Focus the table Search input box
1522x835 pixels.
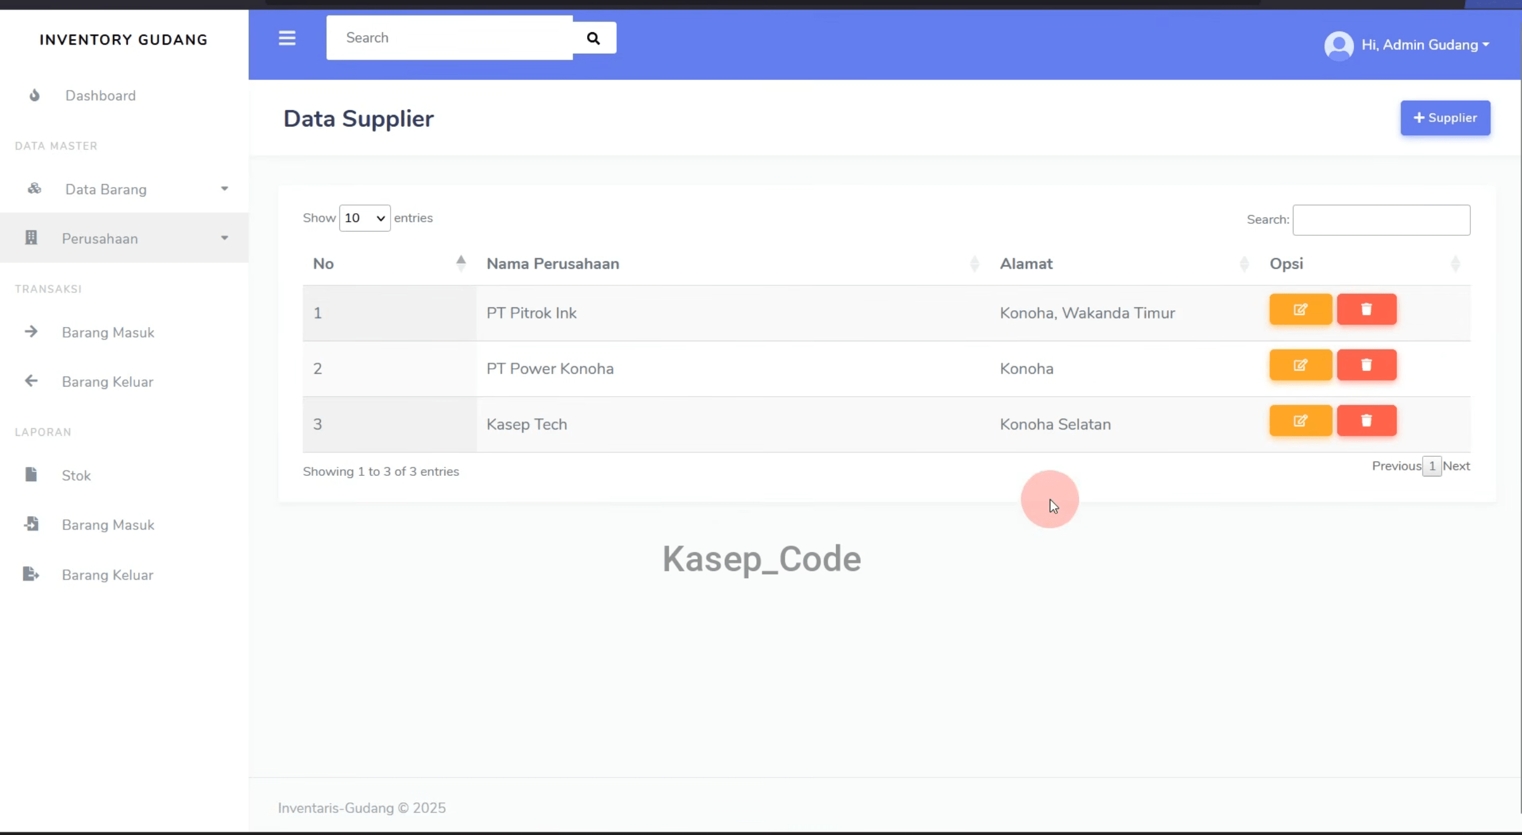[1381, 220]
